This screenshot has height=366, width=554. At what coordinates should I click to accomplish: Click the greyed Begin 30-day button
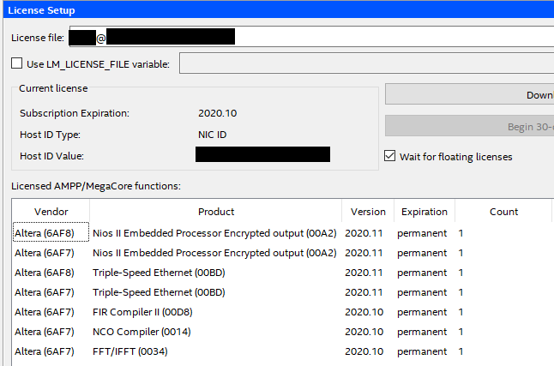pos(470,126)
